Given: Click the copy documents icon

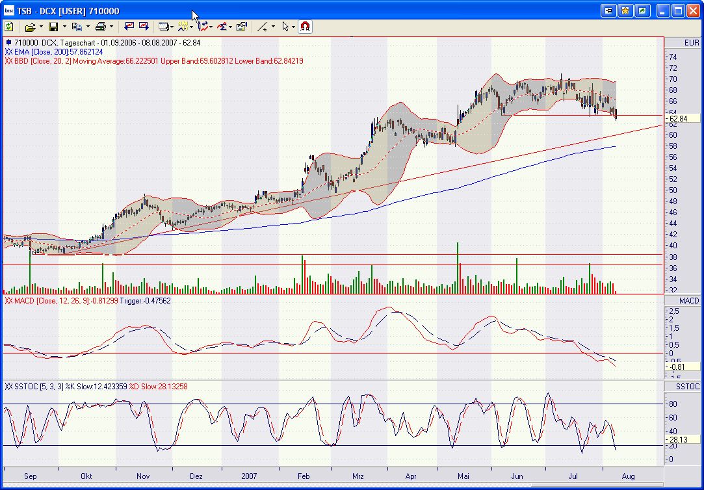Looking at the screenshot, I should coord(77,27).
